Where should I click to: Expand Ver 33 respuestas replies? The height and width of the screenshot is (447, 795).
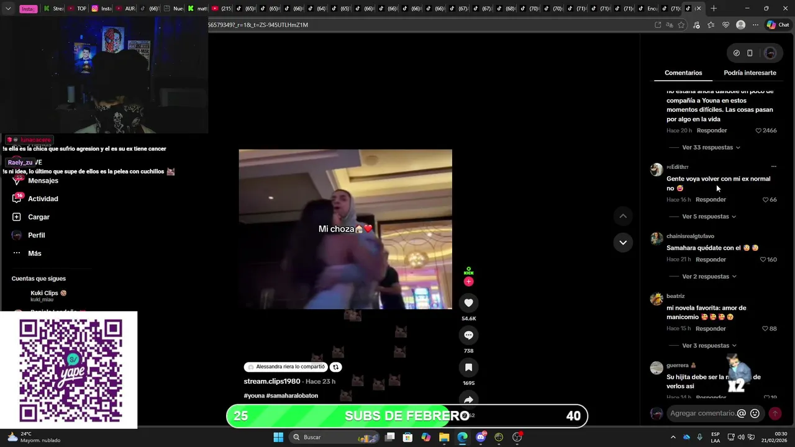coord(711,148)
